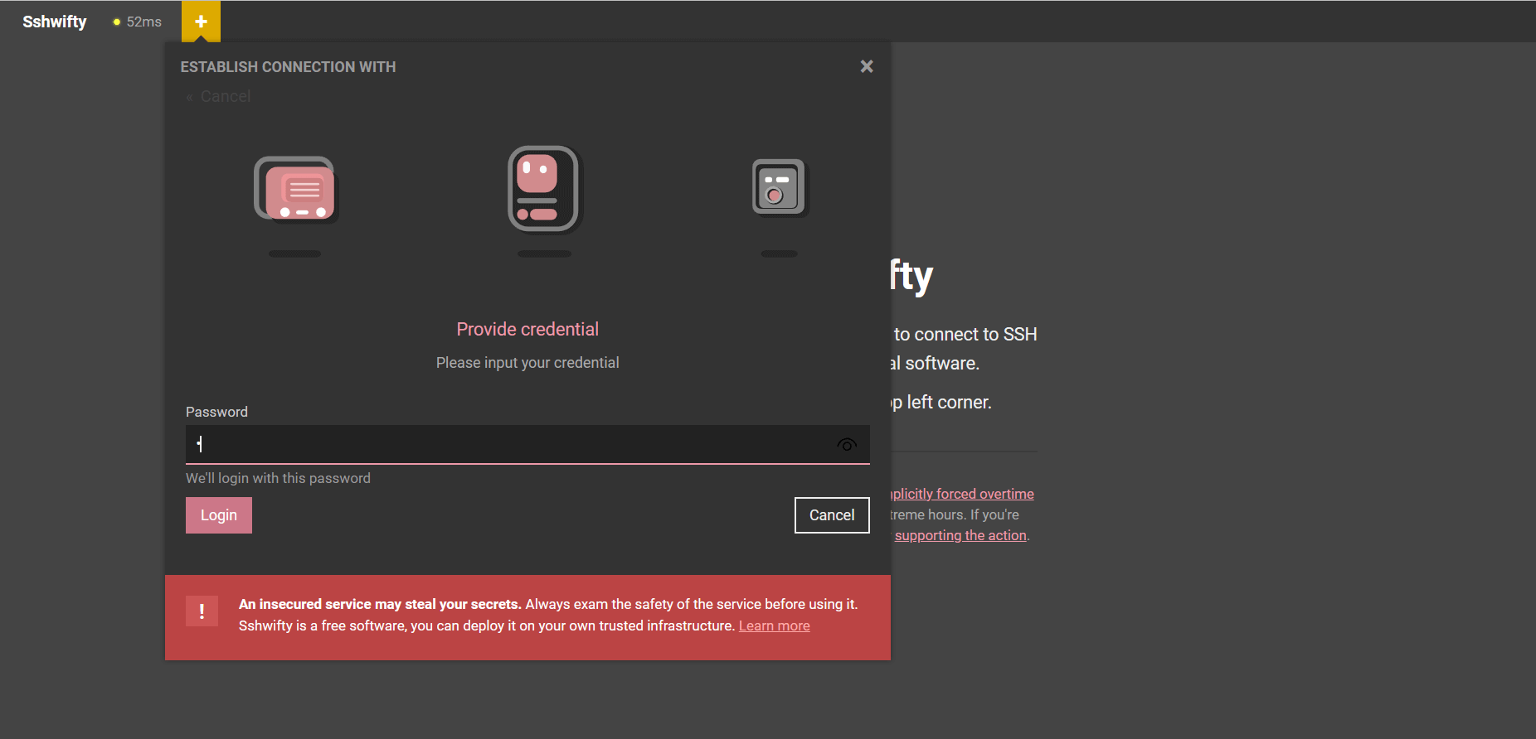Image resolution: width=1536 pixels, height=739 pixels.
Task: Open the "supporting the action" link
Action: coord(960,535)
